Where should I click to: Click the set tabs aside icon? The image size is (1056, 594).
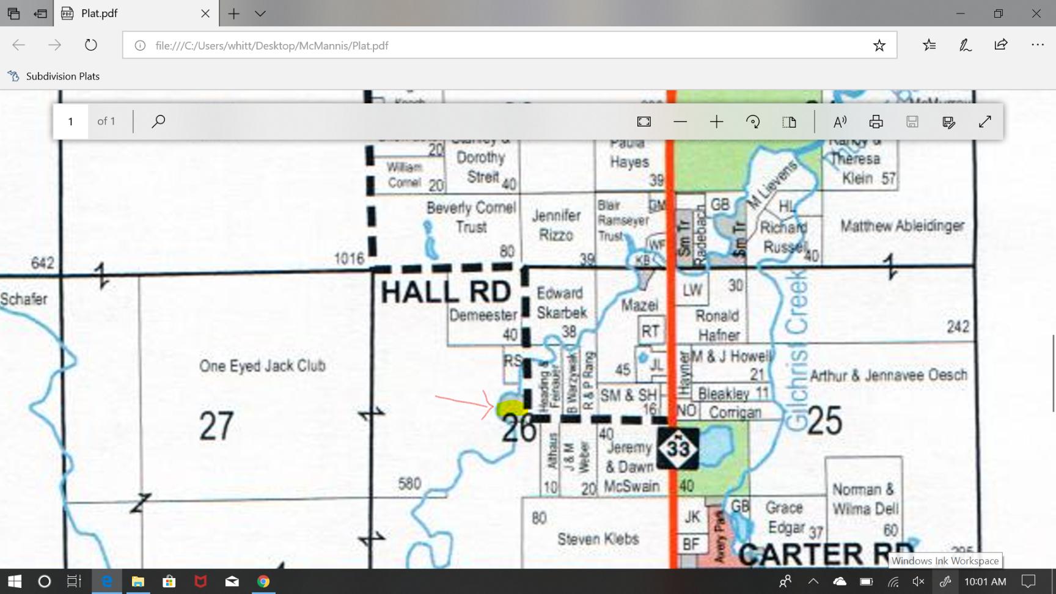[x=40, y=13]
